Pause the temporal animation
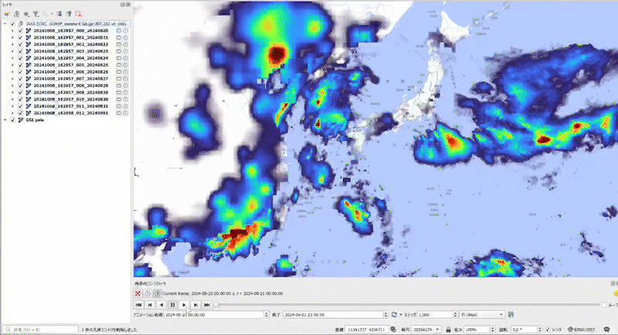This screenshot has height=335, width=618. (x=172, y=305)
